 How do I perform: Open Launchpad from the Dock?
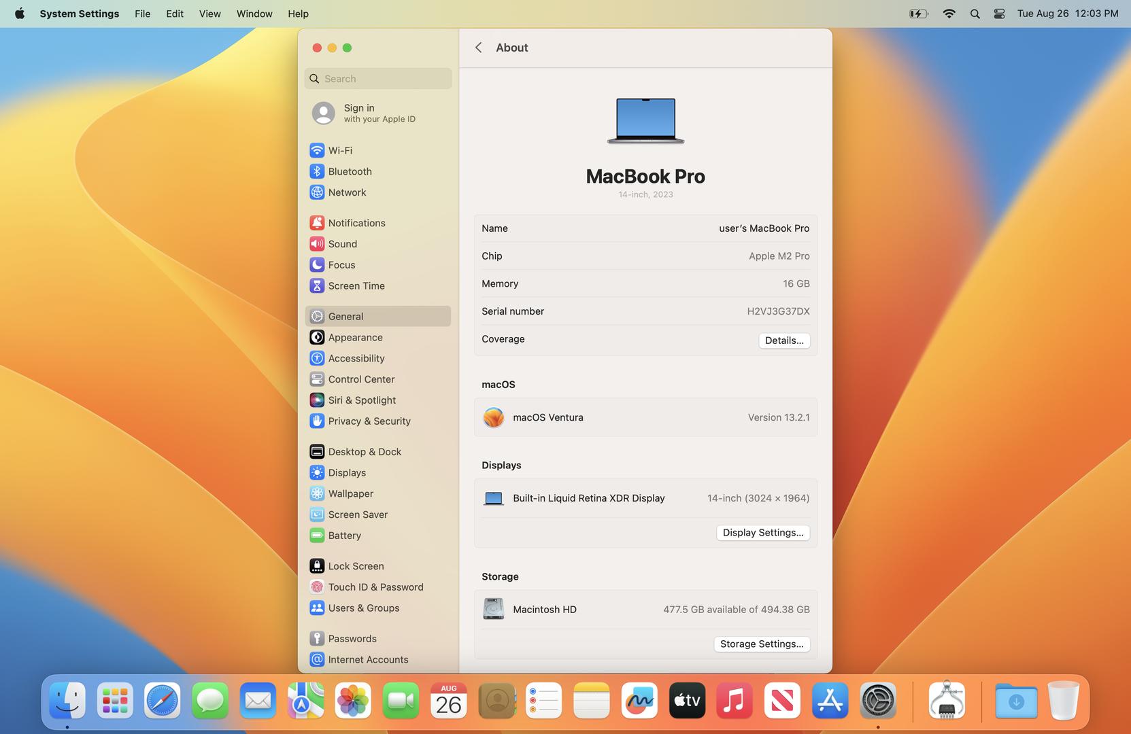tap(115, 701)
